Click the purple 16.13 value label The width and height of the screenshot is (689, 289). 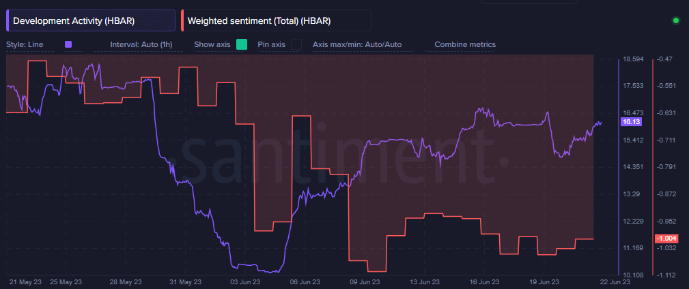631,122
